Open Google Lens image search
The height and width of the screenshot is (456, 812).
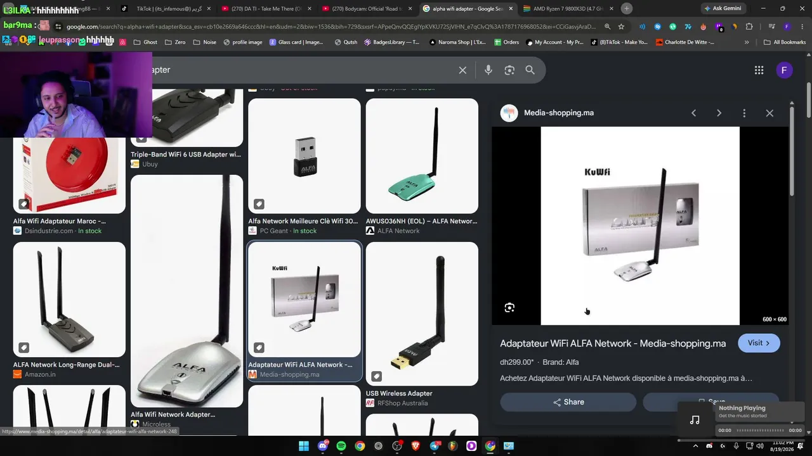(509, 70)
